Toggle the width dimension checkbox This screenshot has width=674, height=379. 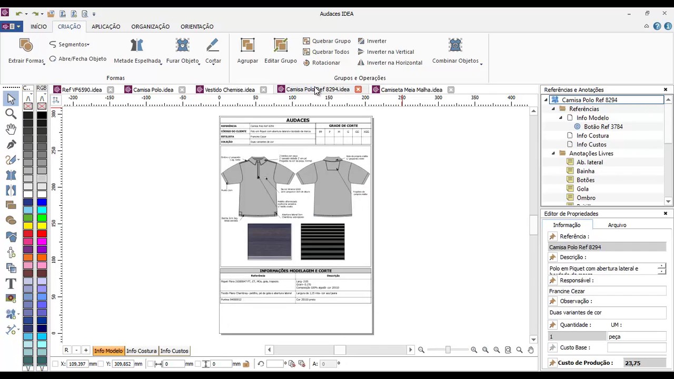[151, 364]
